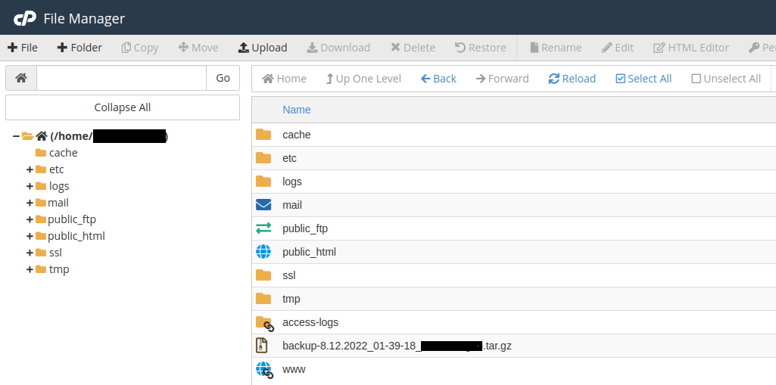The height and width of the screenshot is (385, 776).
Task: Click the Collapse All button
Action: pos(123,107)
